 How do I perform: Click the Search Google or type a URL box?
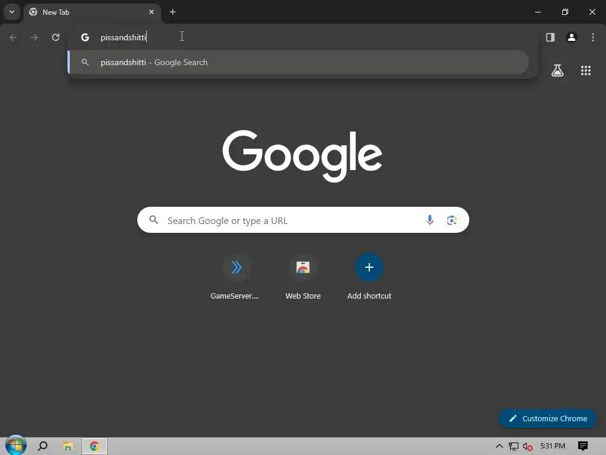click(303, 220)
